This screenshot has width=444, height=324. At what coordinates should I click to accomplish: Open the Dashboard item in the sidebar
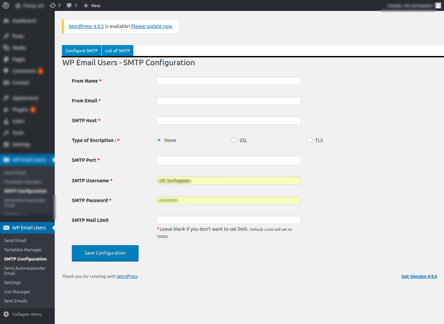27,21
